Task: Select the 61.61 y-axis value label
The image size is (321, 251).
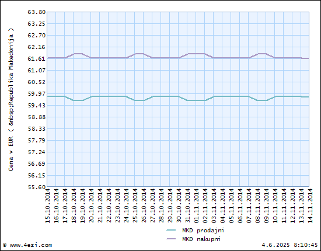Action: (x=36, y=59)
